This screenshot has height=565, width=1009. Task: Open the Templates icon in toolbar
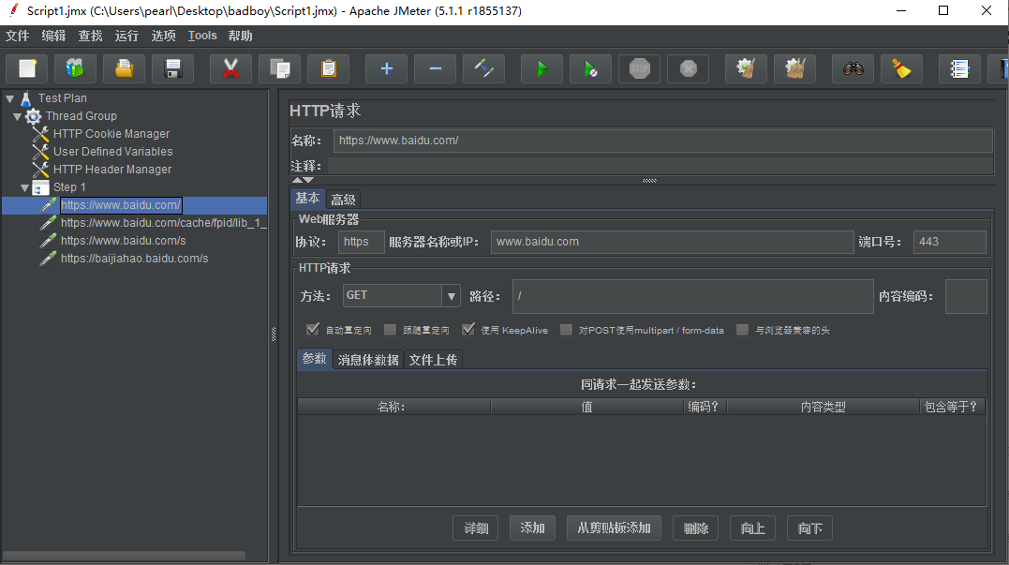pyautogui.click(x=75, y=68)
